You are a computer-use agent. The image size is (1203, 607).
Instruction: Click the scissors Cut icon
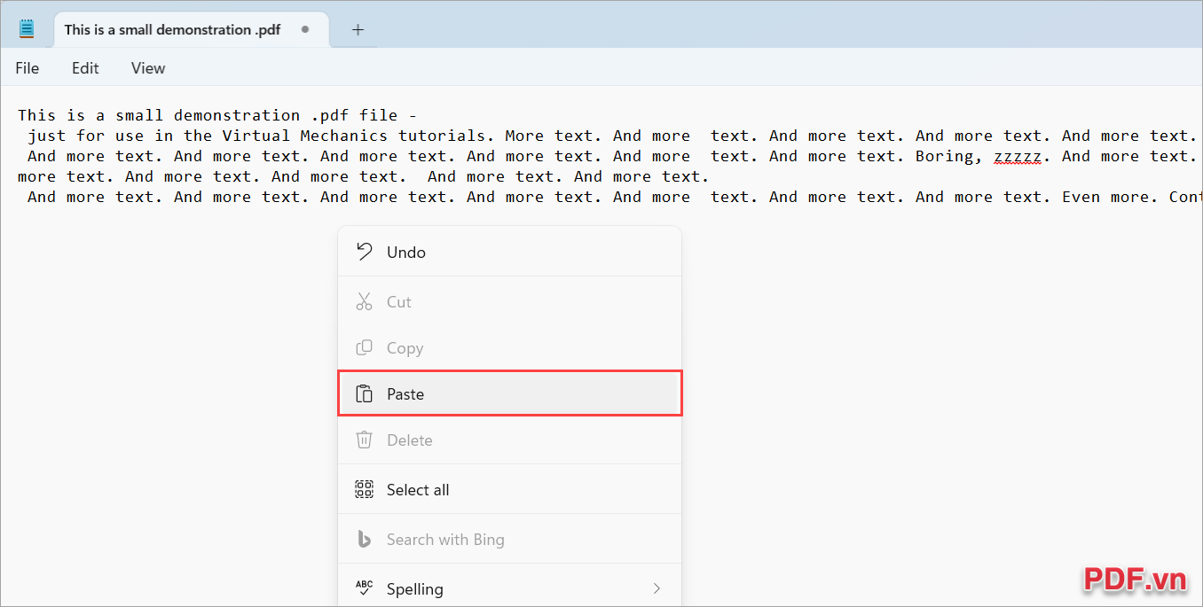click(364, 301)
